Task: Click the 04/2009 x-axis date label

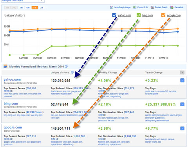Action: click(23, 58)
